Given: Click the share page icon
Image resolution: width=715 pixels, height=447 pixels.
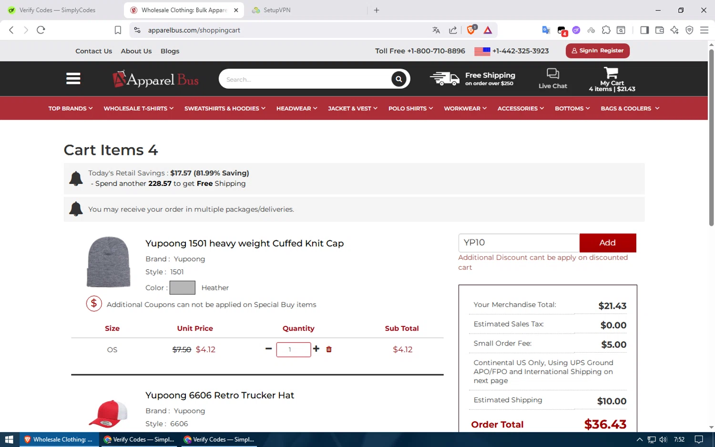Looking at the screenshot, I should 453,30.
